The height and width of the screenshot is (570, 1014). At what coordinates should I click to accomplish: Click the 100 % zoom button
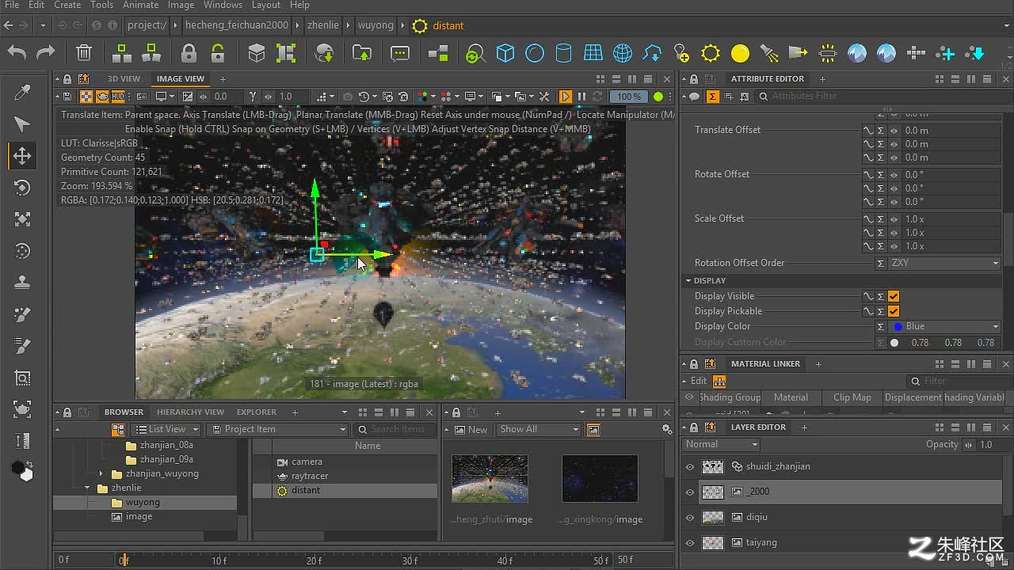[630, 97]
